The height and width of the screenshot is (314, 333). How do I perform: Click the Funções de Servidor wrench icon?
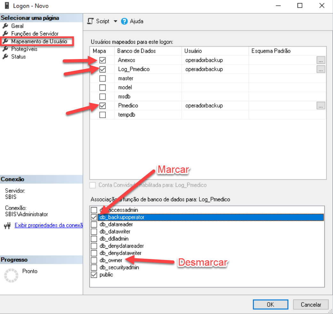(x=5, y=34)
